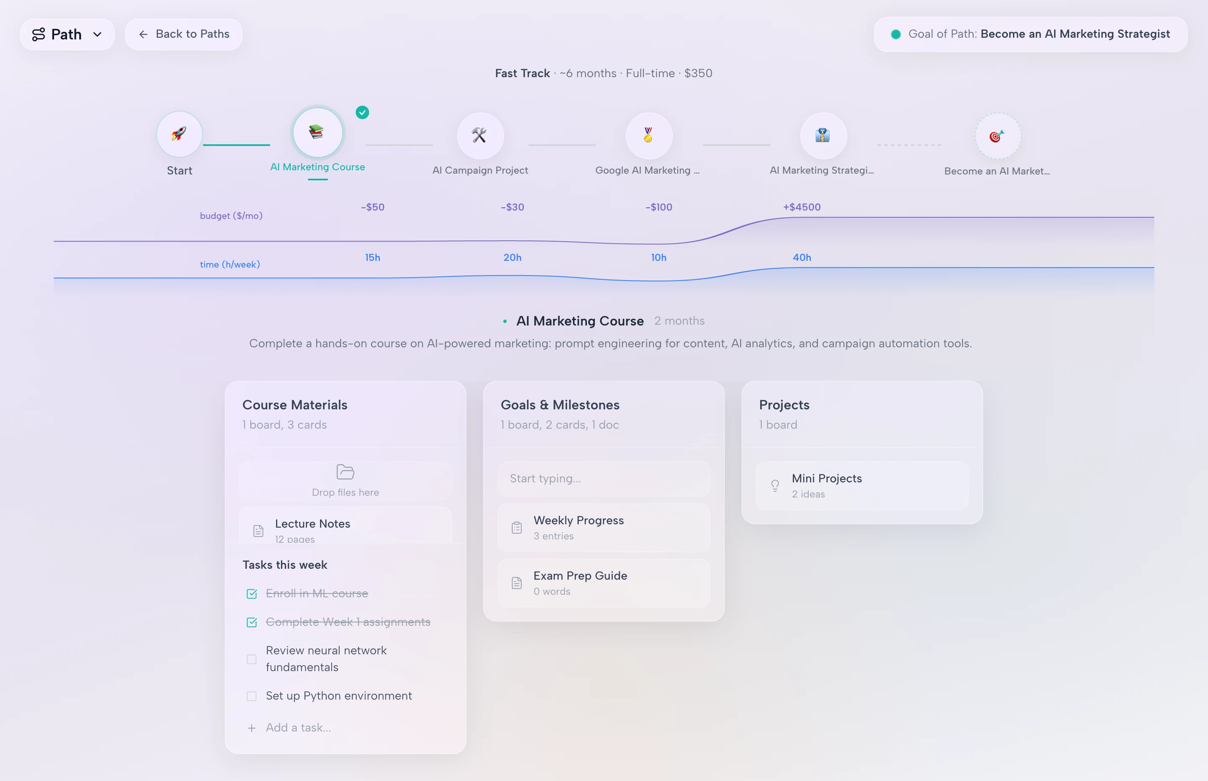The width and height of the screenshot is (1208, 781).
Task: Click the Projects panel title
Action: [784, 405]
